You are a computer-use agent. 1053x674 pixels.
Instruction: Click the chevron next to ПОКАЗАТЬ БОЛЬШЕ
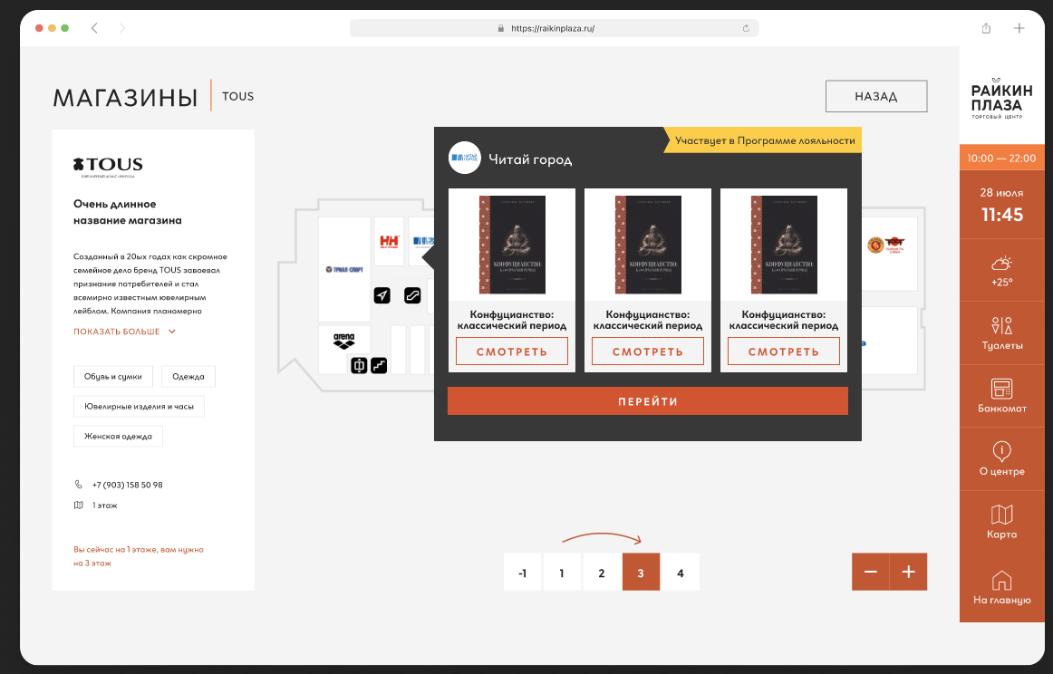pyautogui.click(x=172, y=332)
